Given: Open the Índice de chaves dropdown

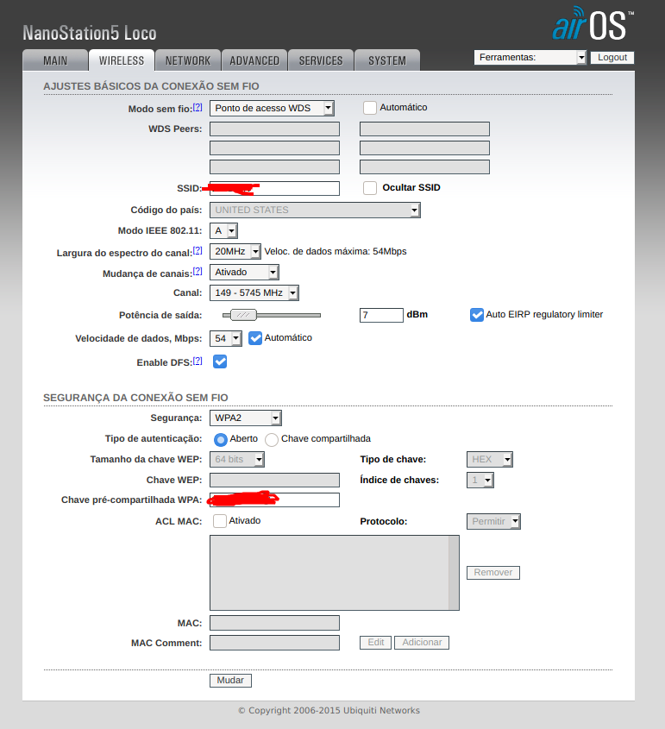Looking at the screenshot, I should (480, 480).
